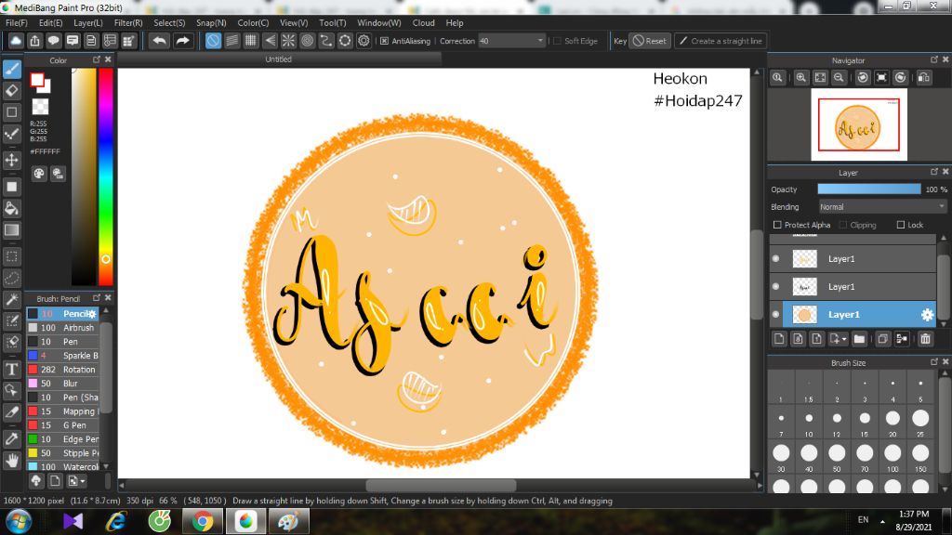
Task: Click the Reset key button
Action: coord(650,41)
